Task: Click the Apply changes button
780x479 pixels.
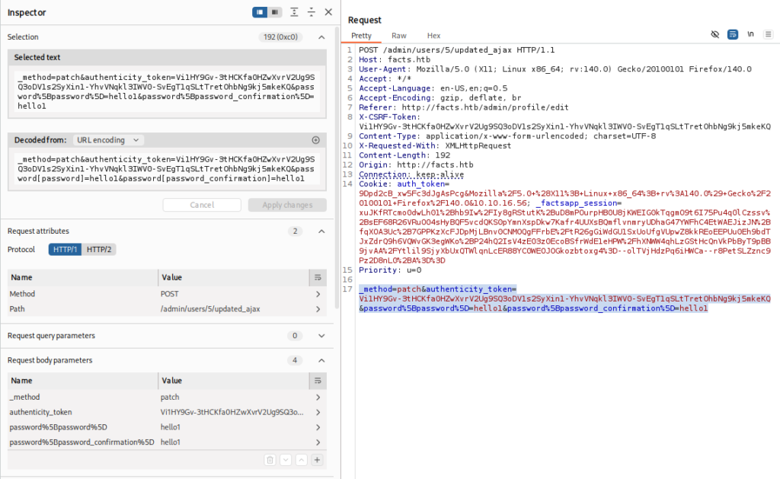Action: coord(287,205)
